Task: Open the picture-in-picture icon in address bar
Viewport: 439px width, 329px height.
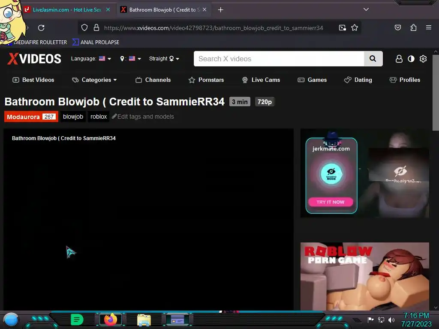Action: click(x=342, y=27)
